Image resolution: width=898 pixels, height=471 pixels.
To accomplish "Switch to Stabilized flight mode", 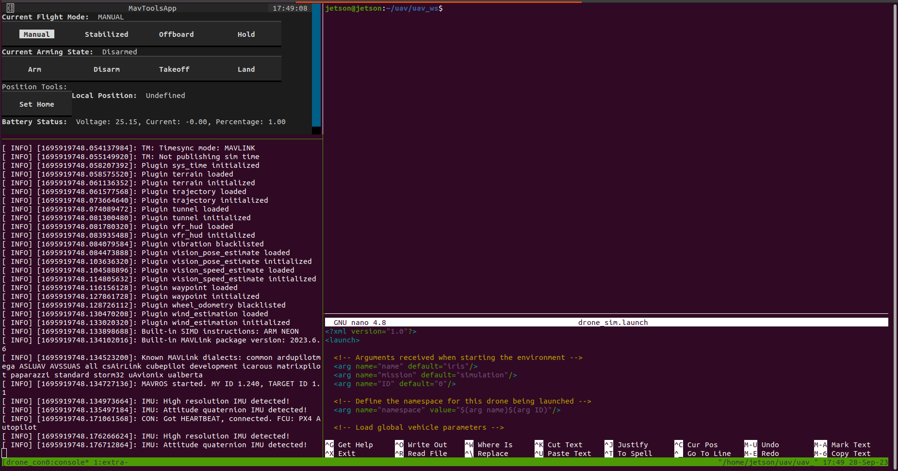I will (x=107, y=34).
